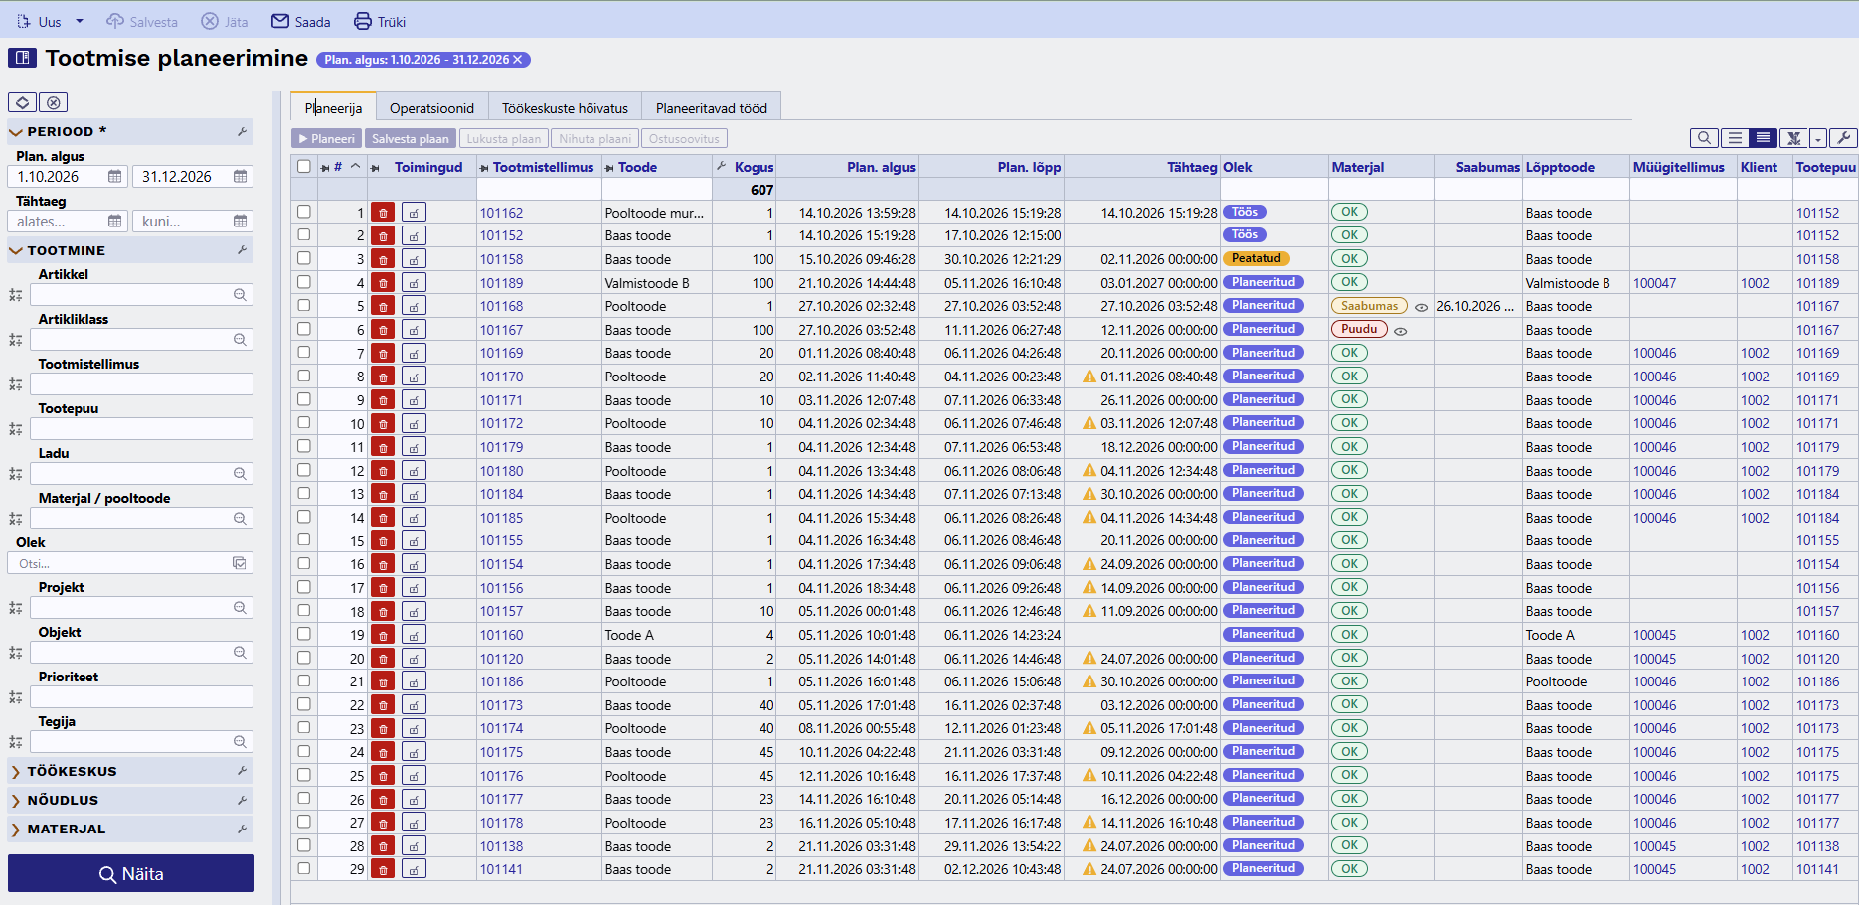Click the Näita button
Screen dimensions: 1859x905
[x=131, y=874]
